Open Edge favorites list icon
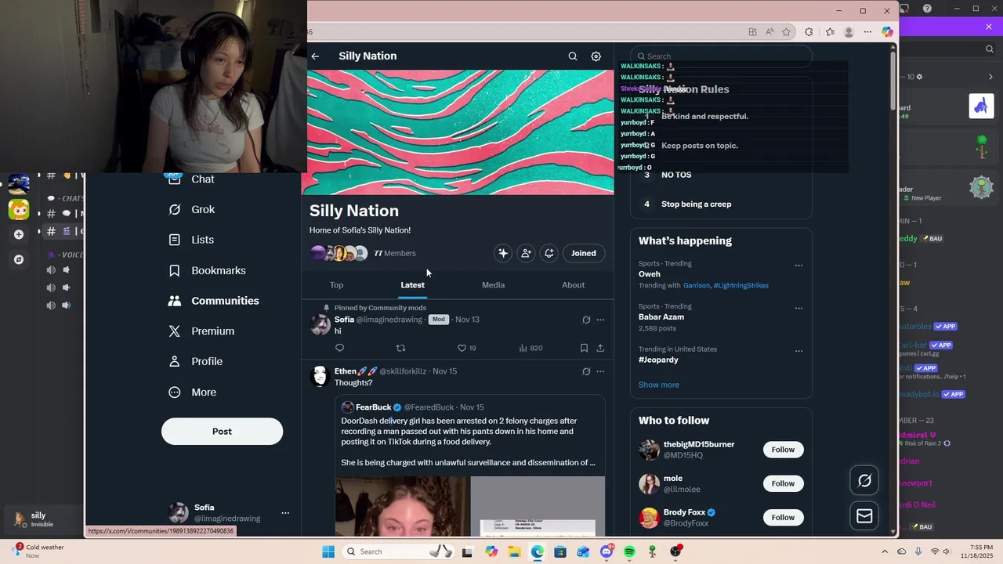 pyautogui.click(x=830, y=32)
